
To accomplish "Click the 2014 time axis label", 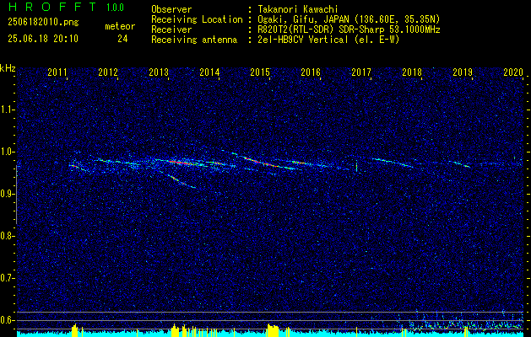I will click(209, 72).
